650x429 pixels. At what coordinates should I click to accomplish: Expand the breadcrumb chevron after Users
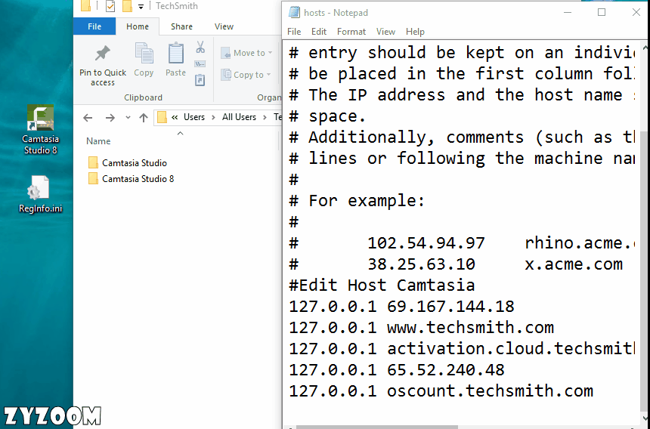[213, 118]
